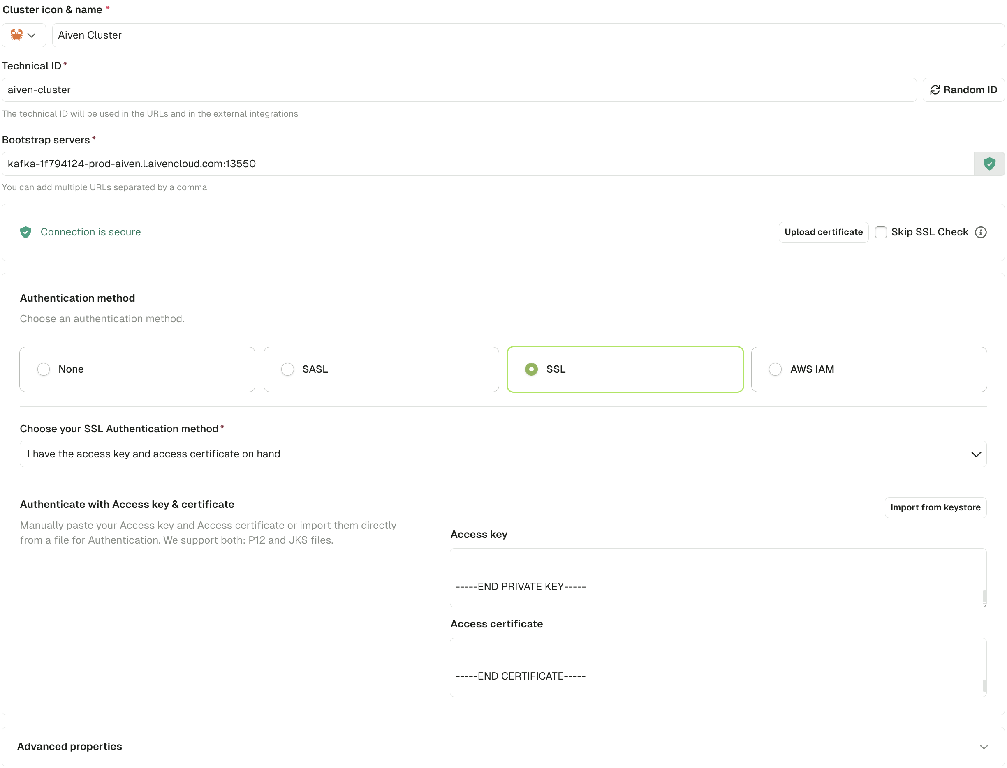Open the SSL Authentication method dropdown
Viewport: 1007px width, 768px height.
503,454
